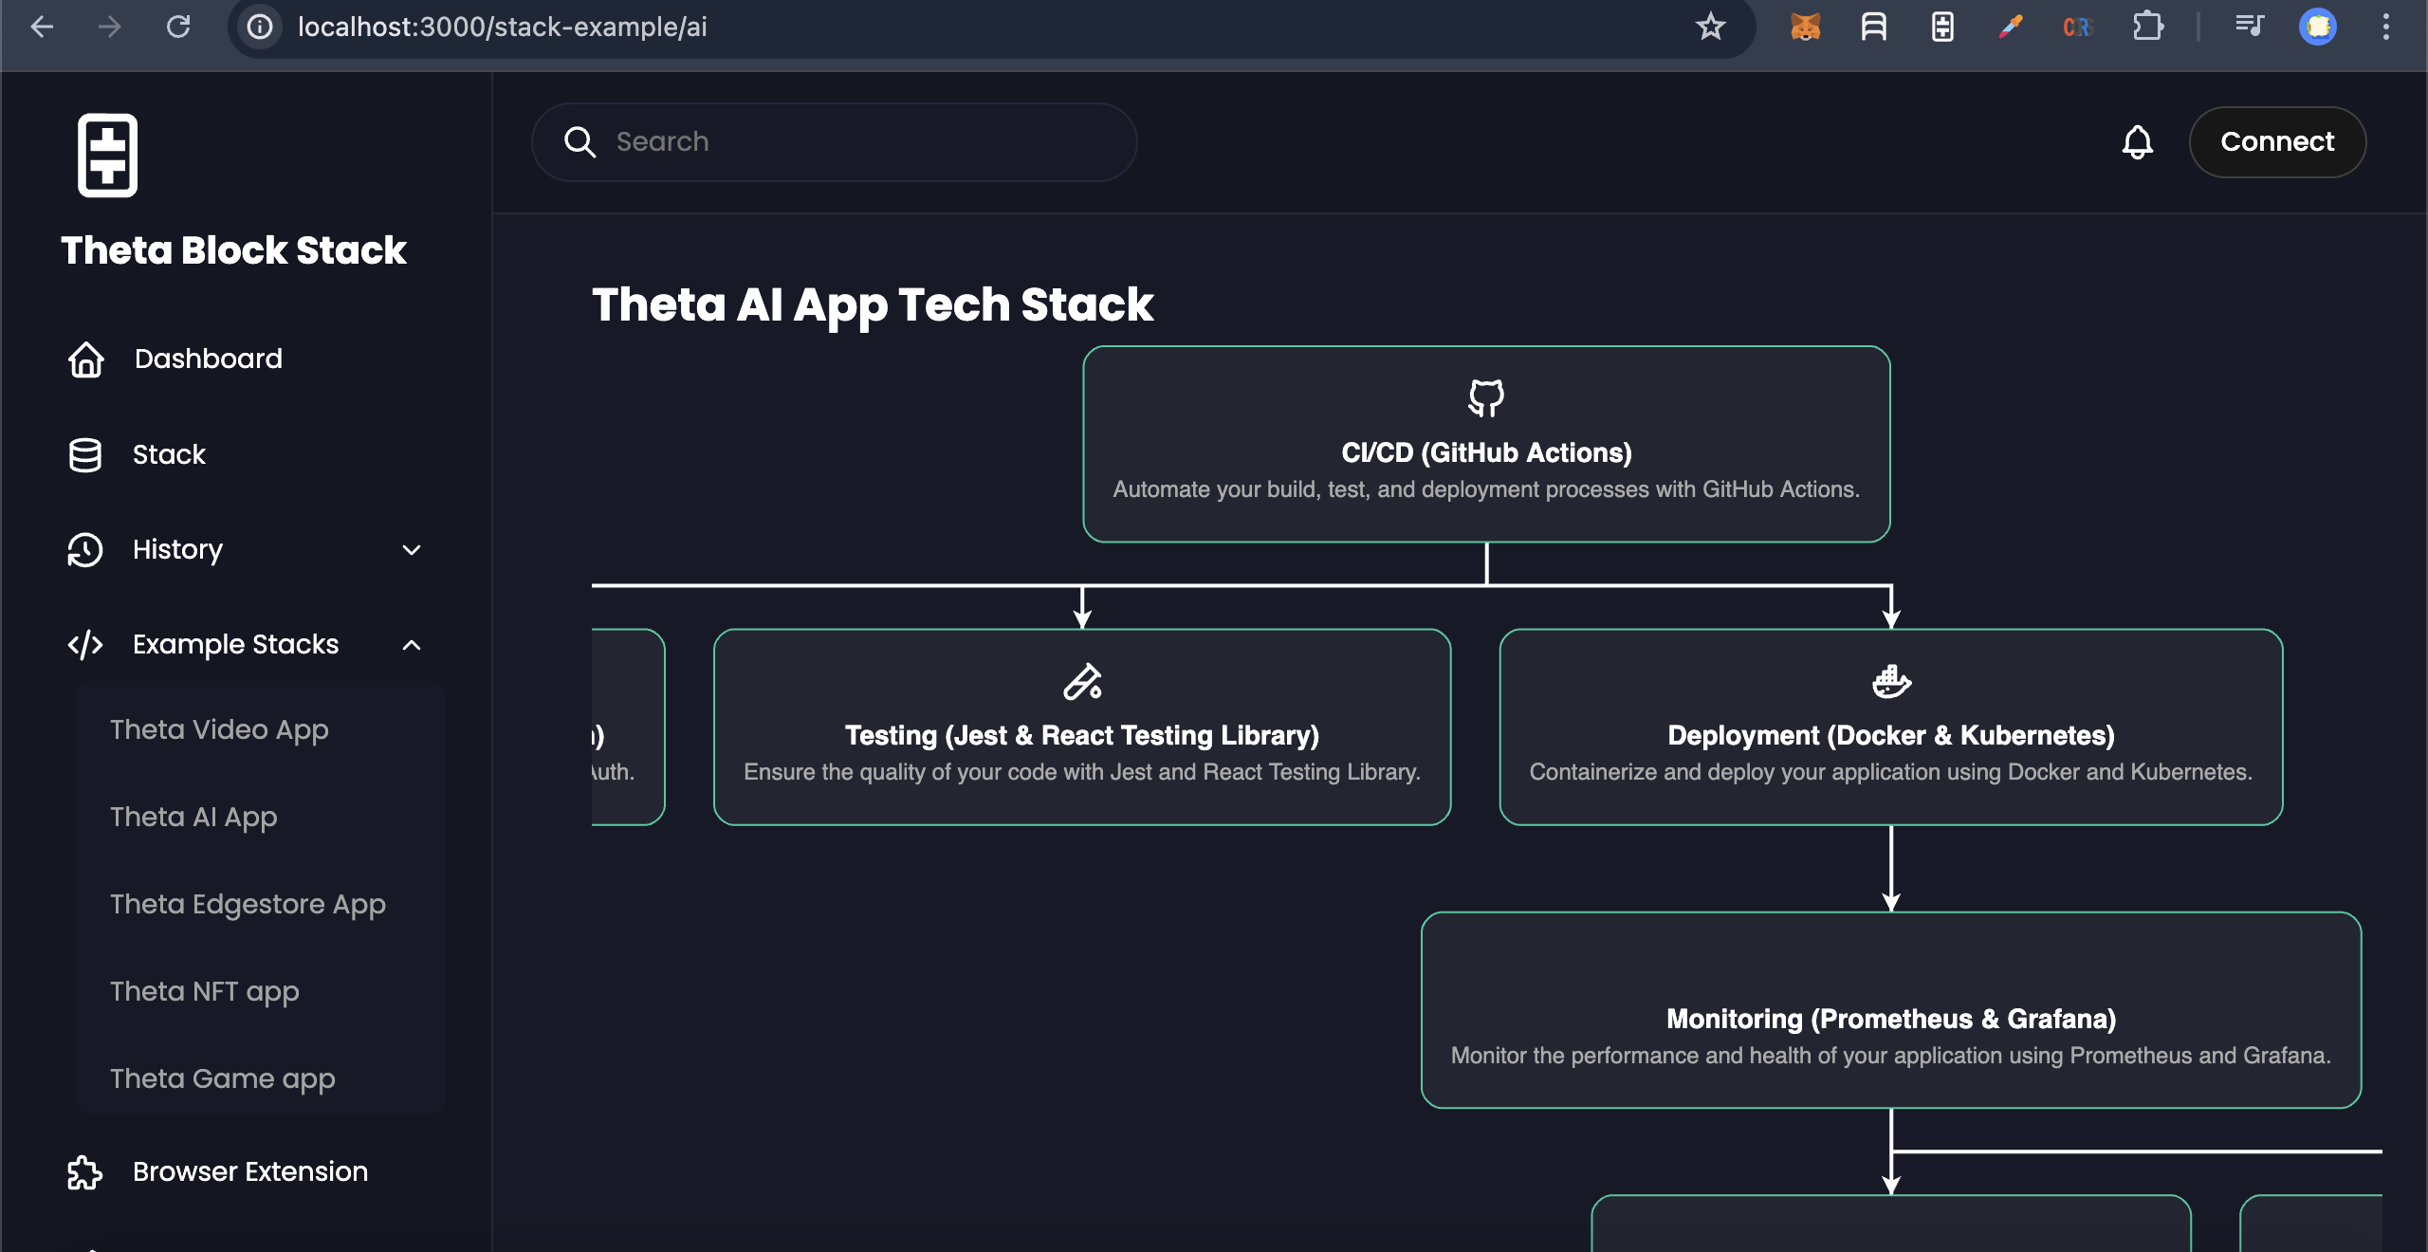Go to Theta Game app link
The image size is (2428, 1252).
(223, 1078)
